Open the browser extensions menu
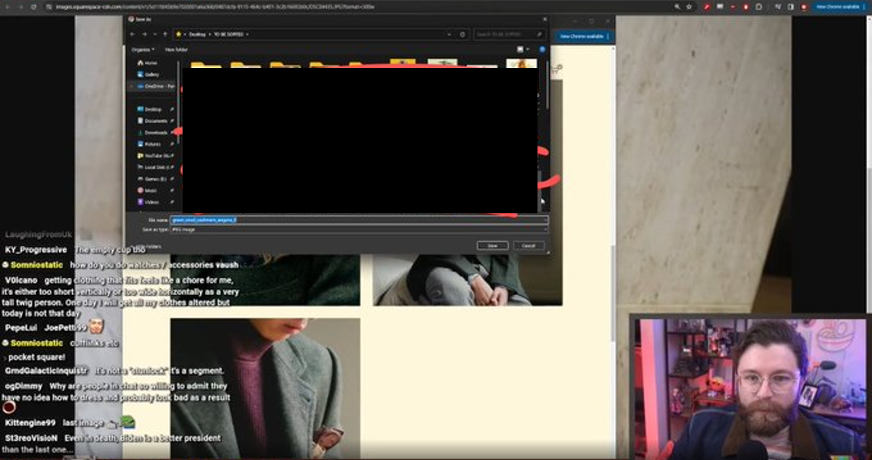This screenshot has height=460, width=872. pos(777,7)
